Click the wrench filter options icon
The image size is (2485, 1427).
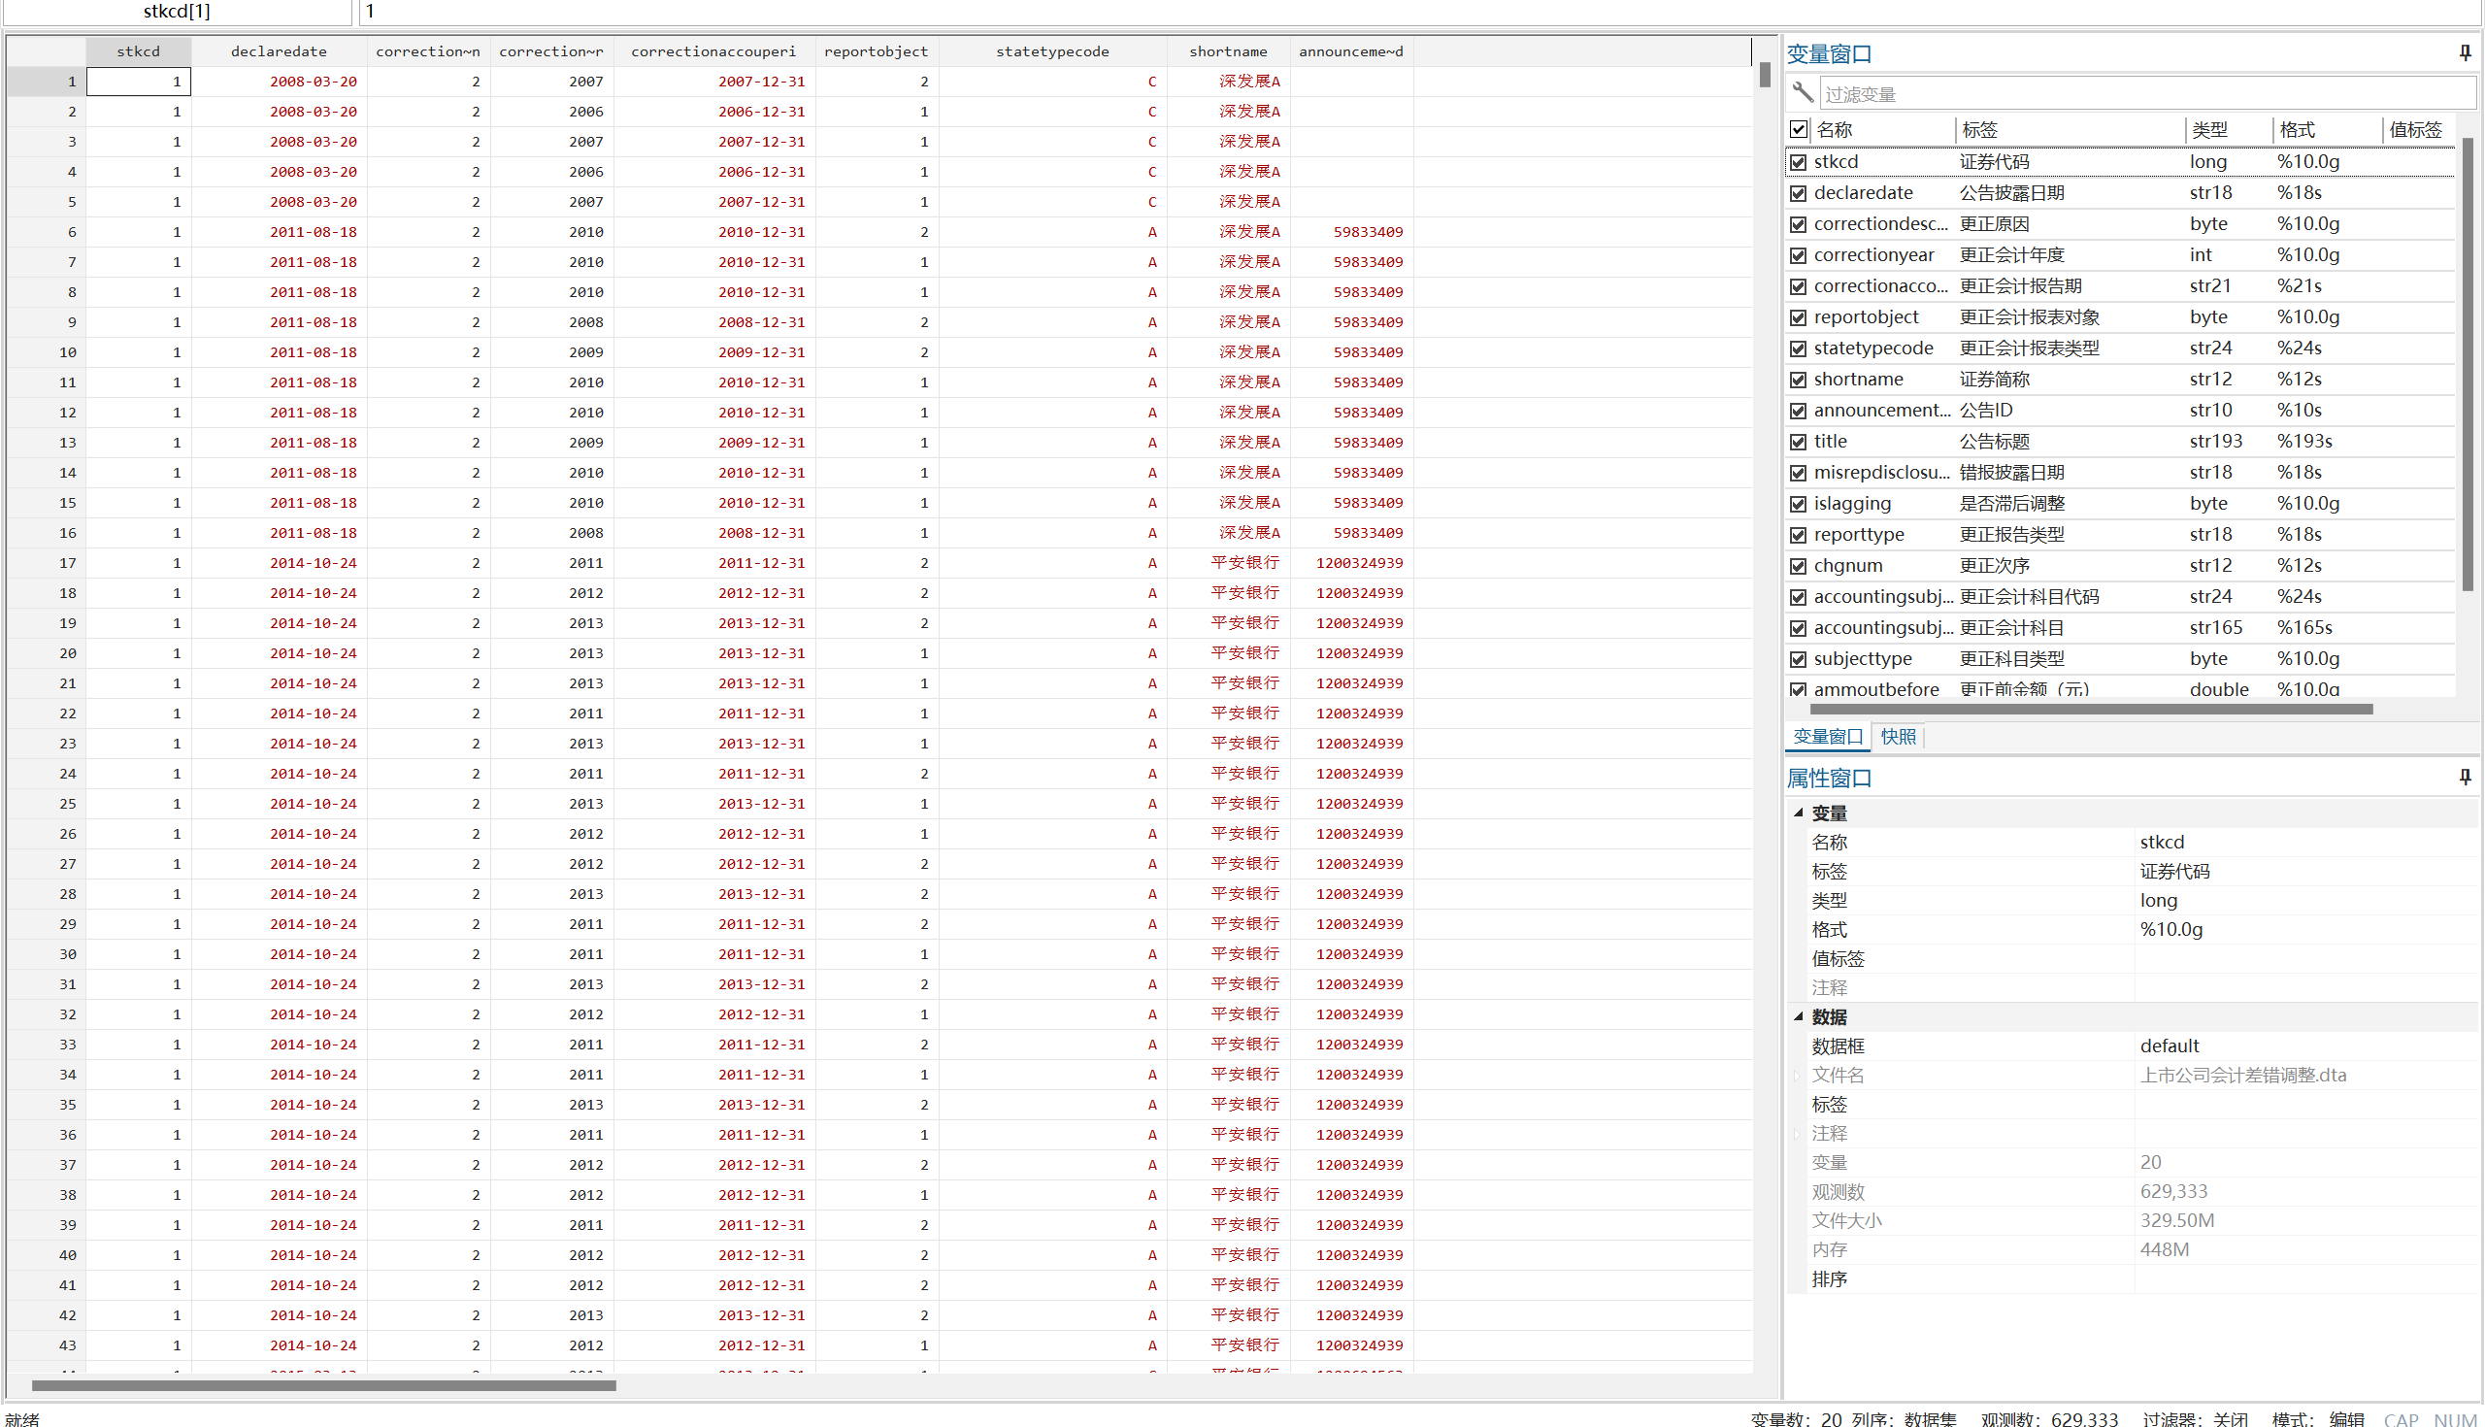[x=1802, y=93]
